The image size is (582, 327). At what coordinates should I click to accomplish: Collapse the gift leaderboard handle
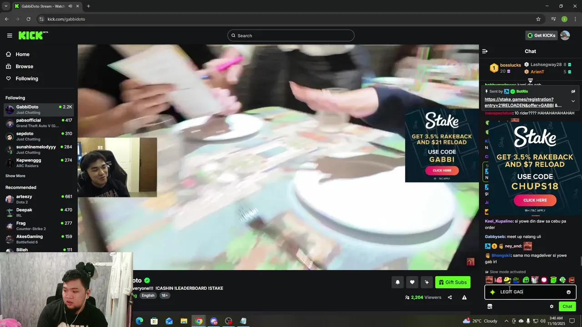coord(530,80)
